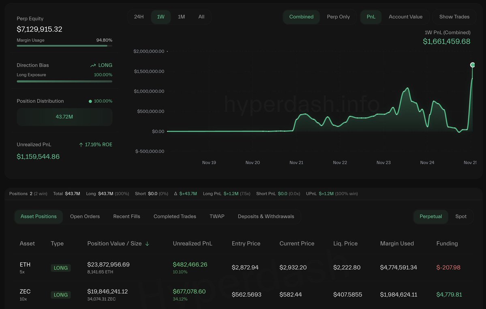Click the ROE up arrow icon
The height and width of the screenshot is (309, 486).
(81, 144)
